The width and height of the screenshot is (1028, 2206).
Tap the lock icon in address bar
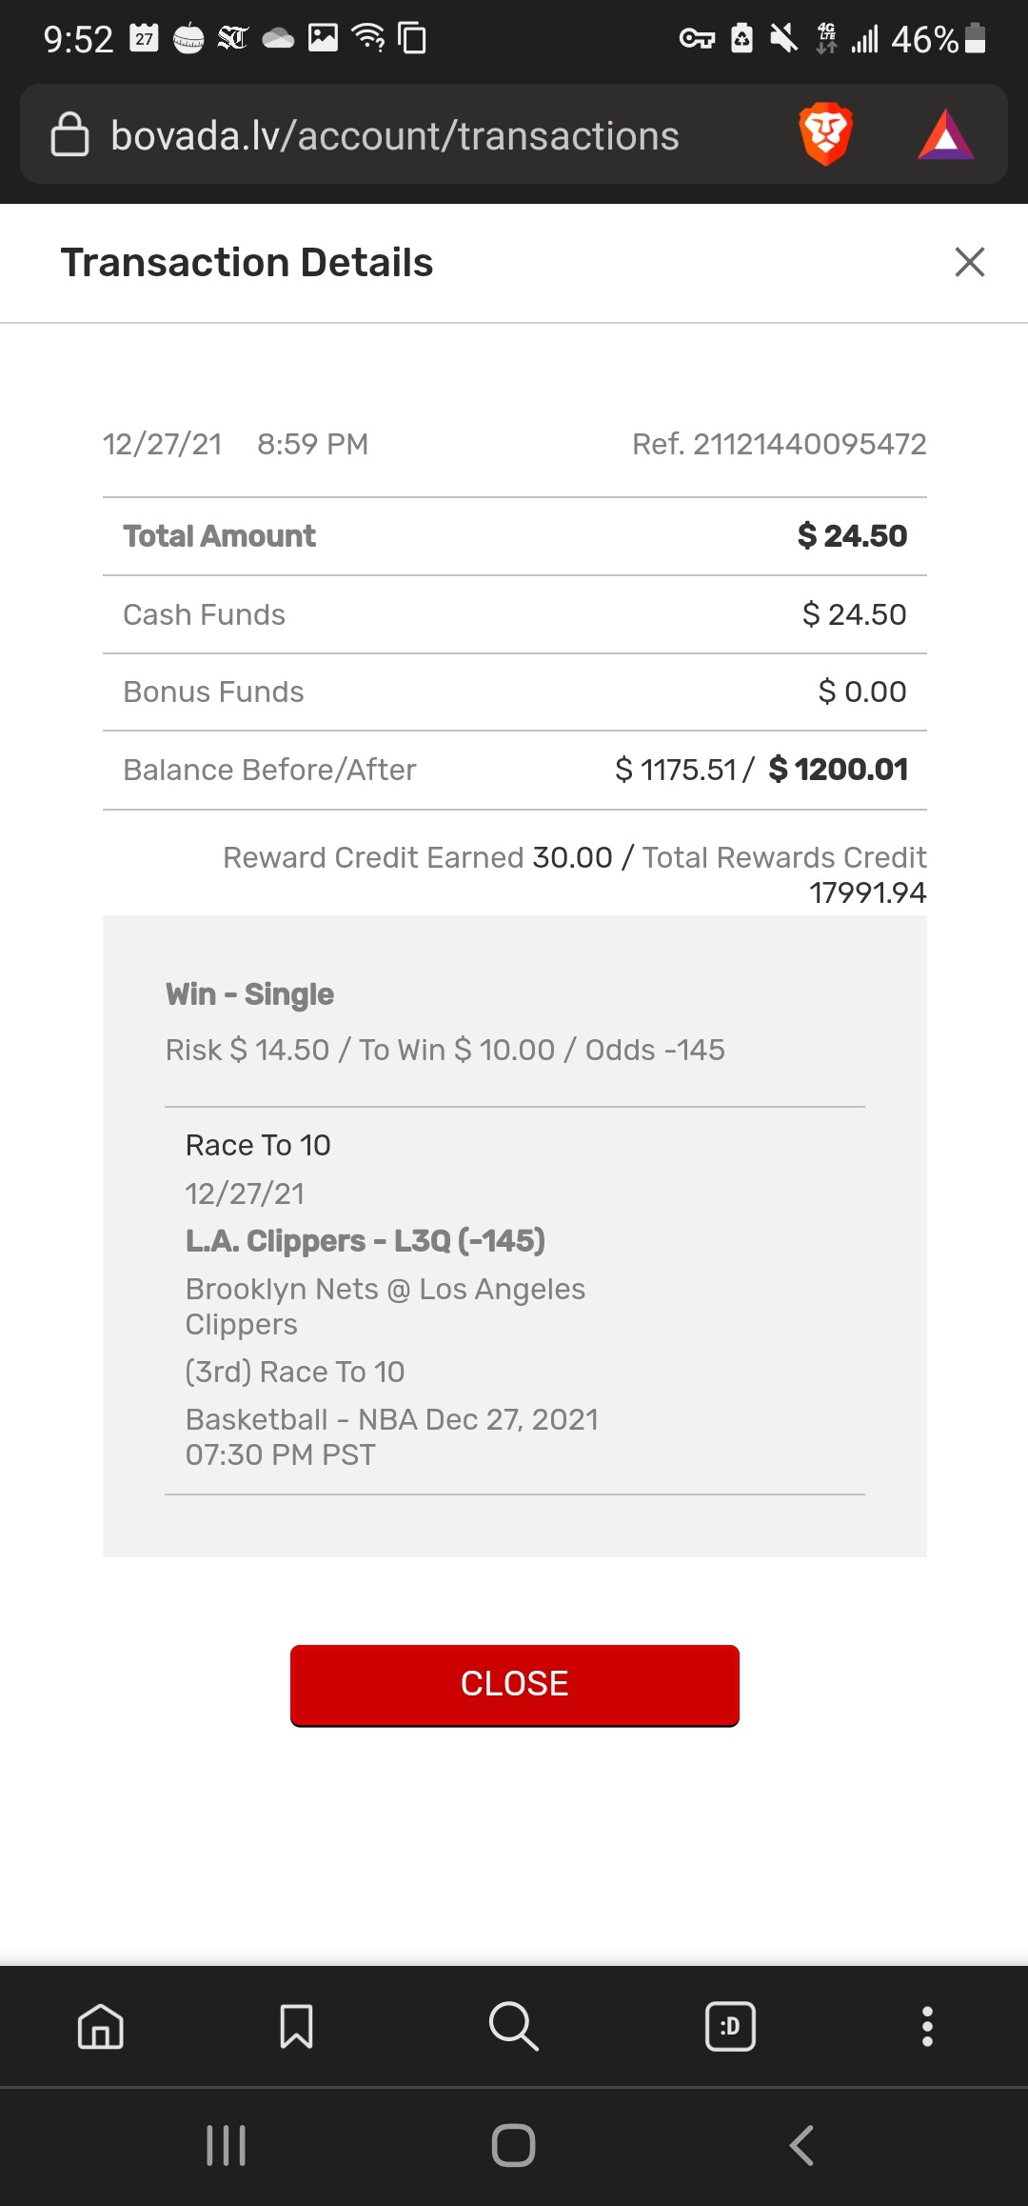(69, 134)
